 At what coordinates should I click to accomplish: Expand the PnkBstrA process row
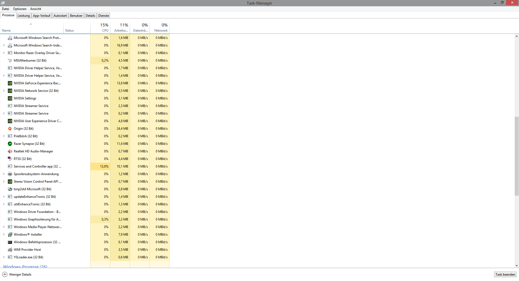[4, 136]
